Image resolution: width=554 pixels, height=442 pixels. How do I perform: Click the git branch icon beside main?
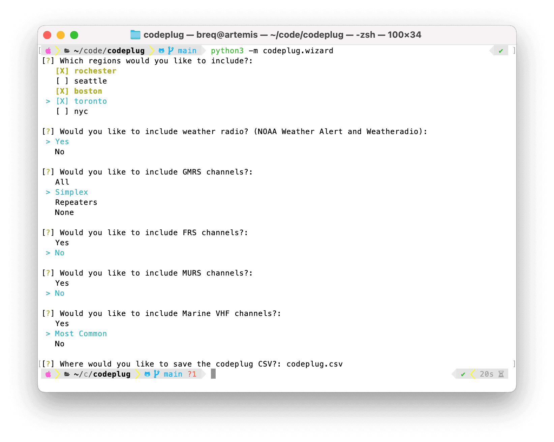(x=170, y=51)
